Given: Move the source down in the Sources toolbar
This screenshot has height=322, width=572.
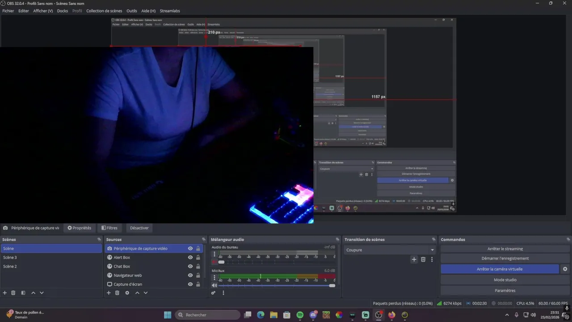Looking at the screenshot, I should pyautogui.click(x=145, y=293).
